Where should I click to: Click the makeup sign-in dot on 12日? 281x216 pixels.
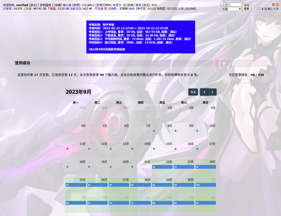tap(89, 149)
